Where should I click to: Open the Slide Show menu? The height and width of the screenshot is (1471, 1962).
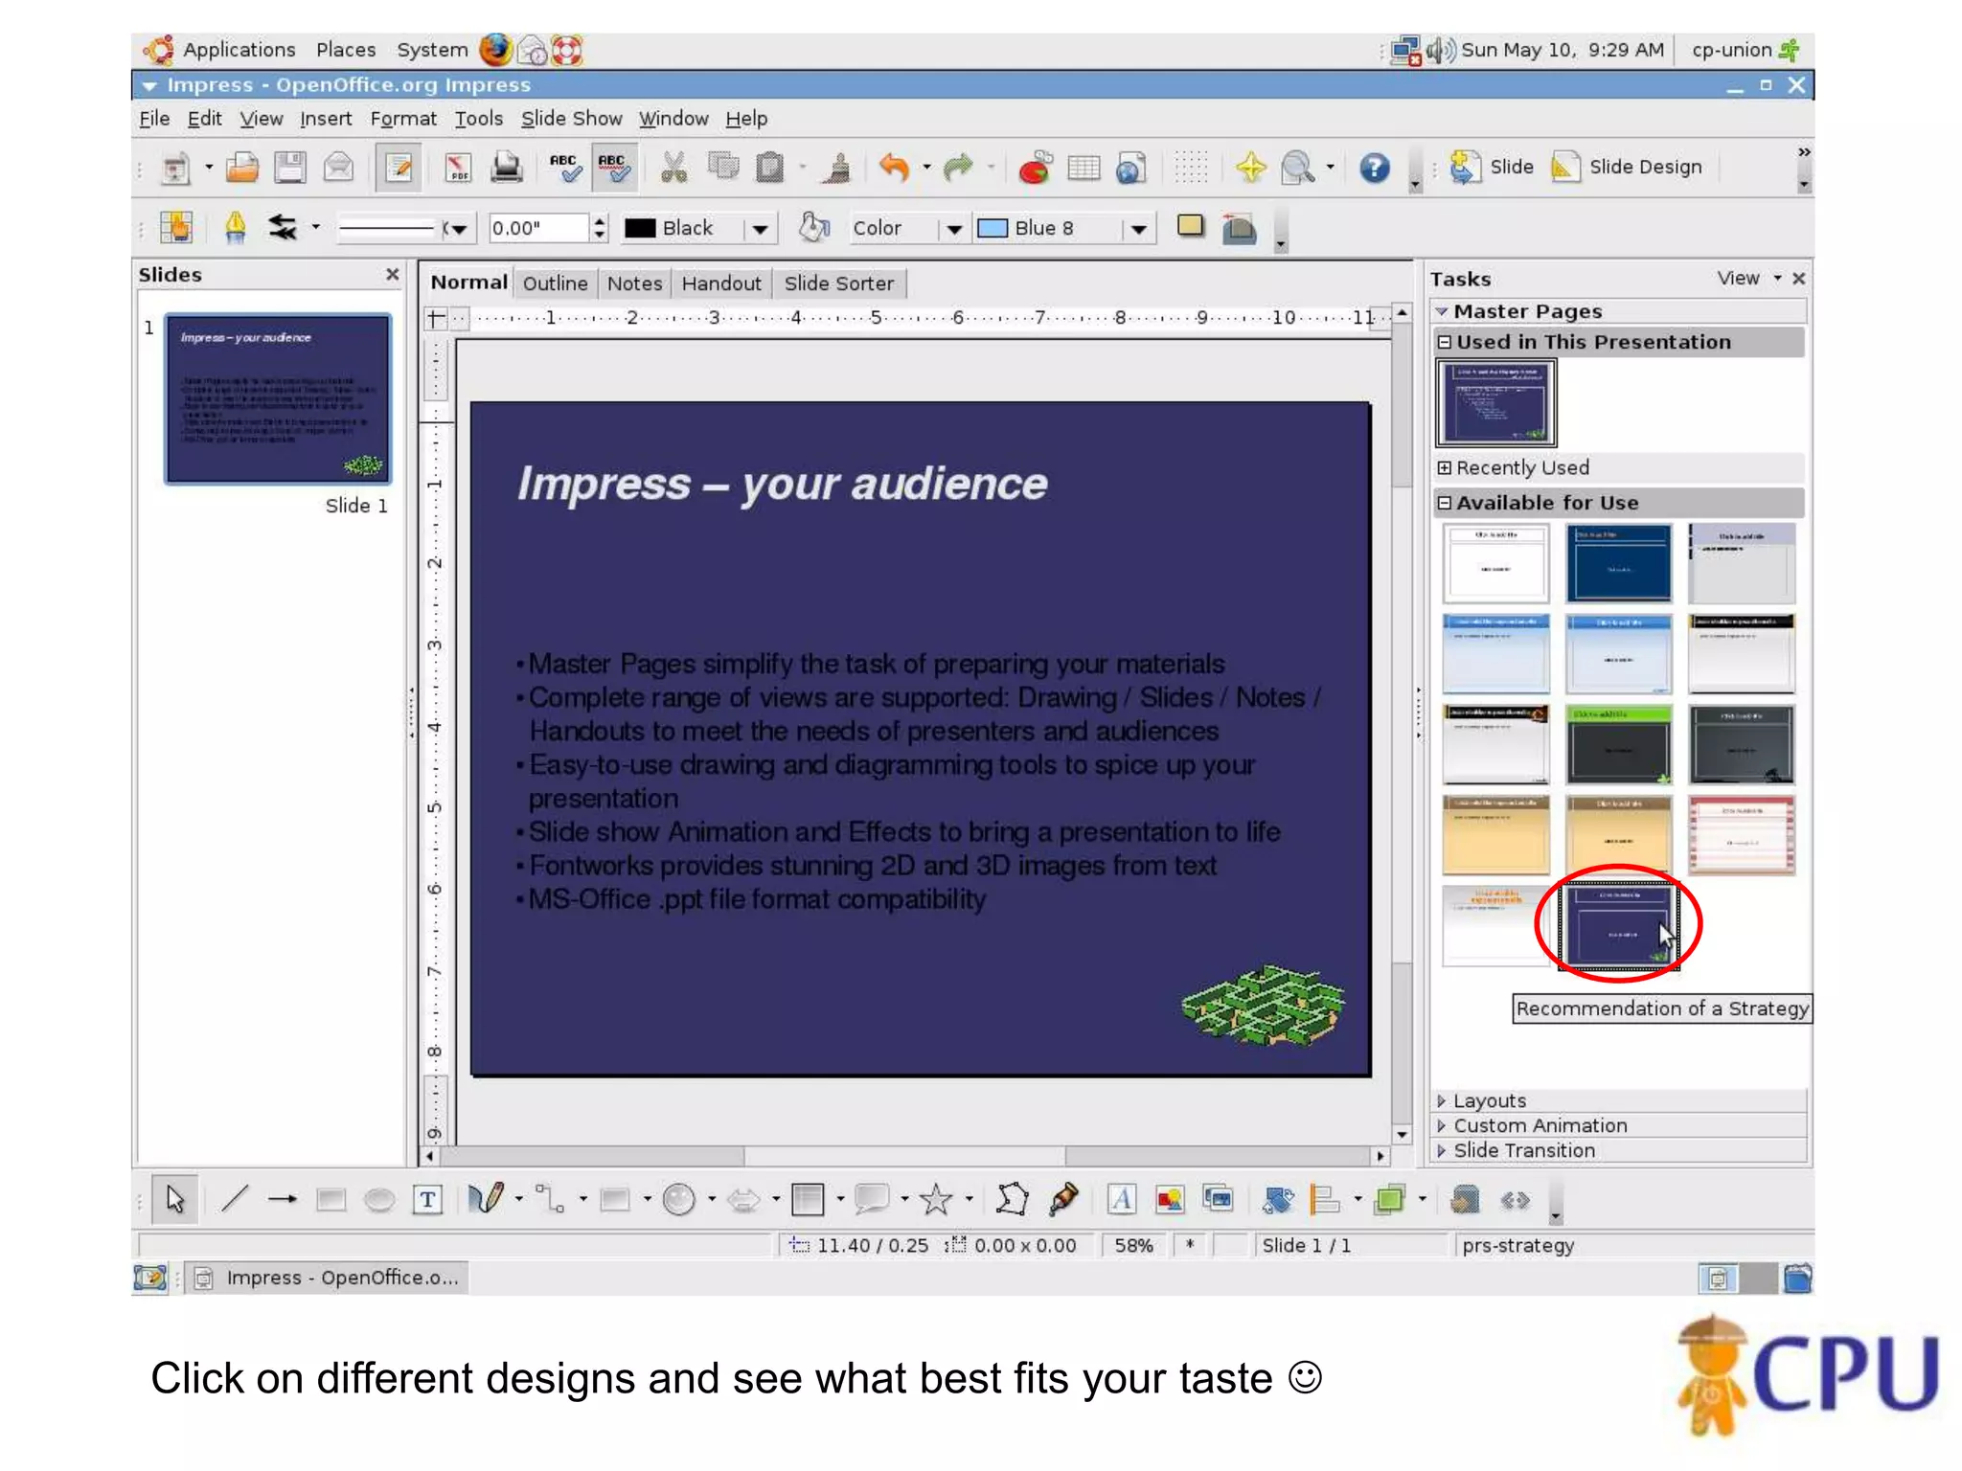pos(571,119)
